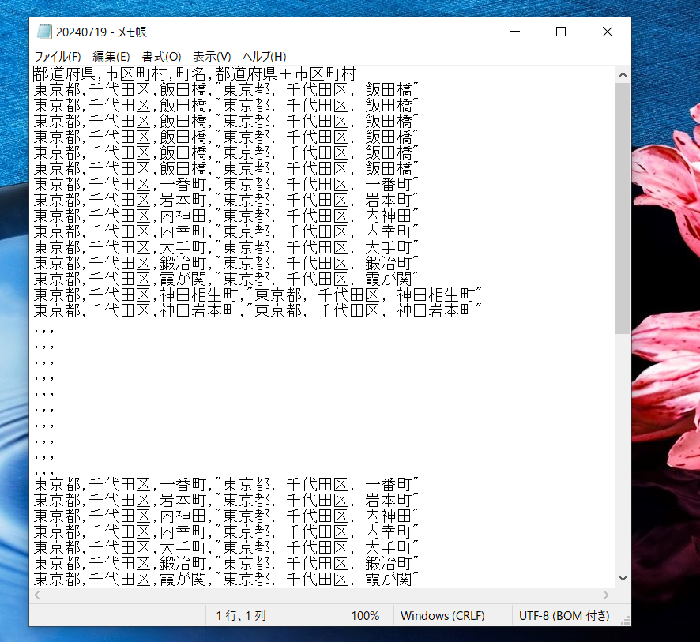Click the first 鍛冶町 line
Image resolution: width=700 pixels, height=642 pixels.
[x=226, y=263]
